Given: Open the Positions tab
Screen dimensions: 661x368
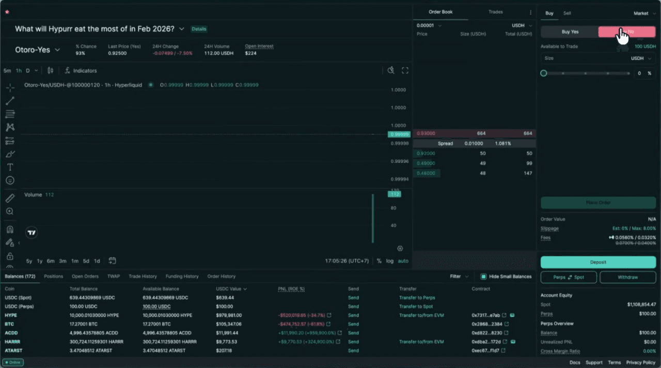Looking at the screenshot, I should 53,276.
